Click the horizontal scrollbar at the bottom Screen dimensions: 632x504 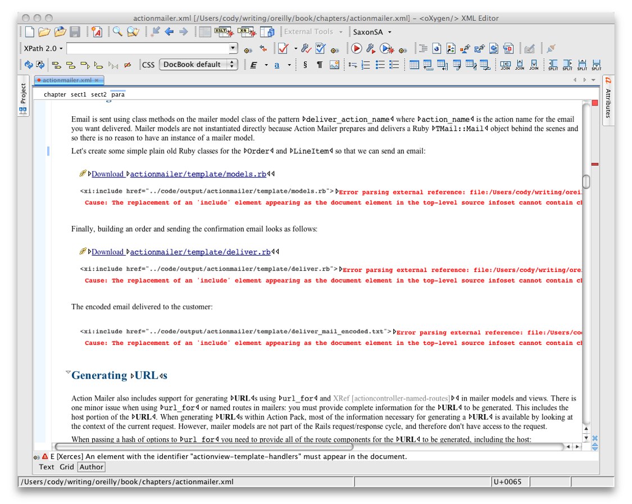(x=204, y=447)
